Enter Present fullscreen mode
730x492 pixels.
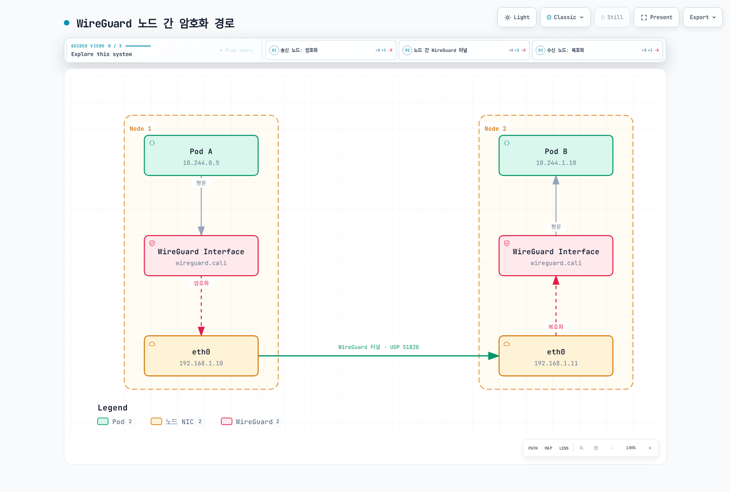click(657, 17)
